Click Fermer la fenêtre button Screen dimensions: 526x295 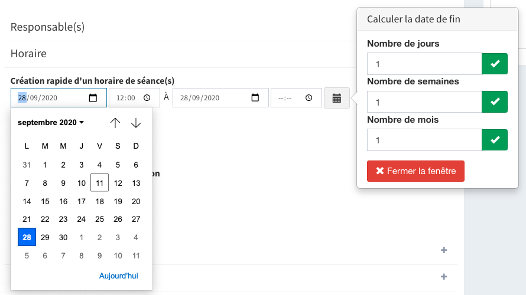tap(415, 171)
